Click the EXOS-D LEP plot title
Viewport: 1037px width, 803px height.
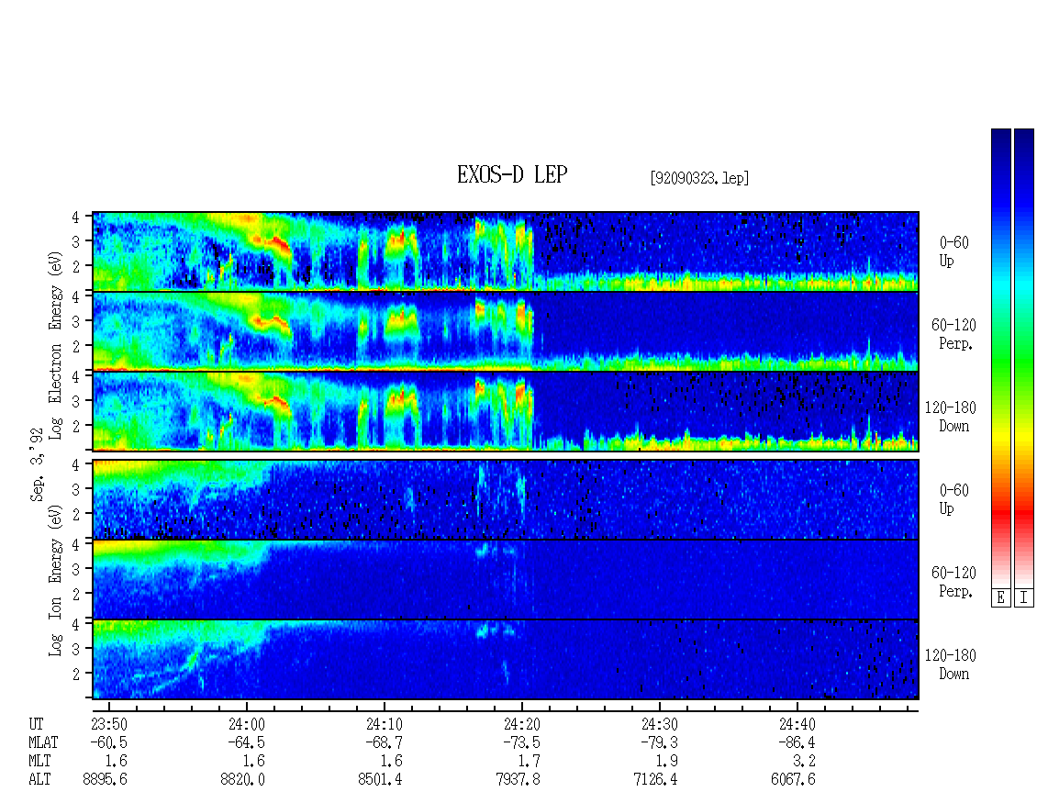coord(512,174)
